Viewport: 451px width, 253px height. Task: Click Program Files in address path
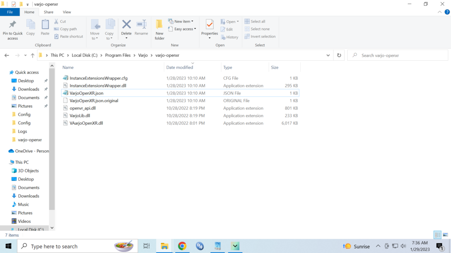coord(118,55)
